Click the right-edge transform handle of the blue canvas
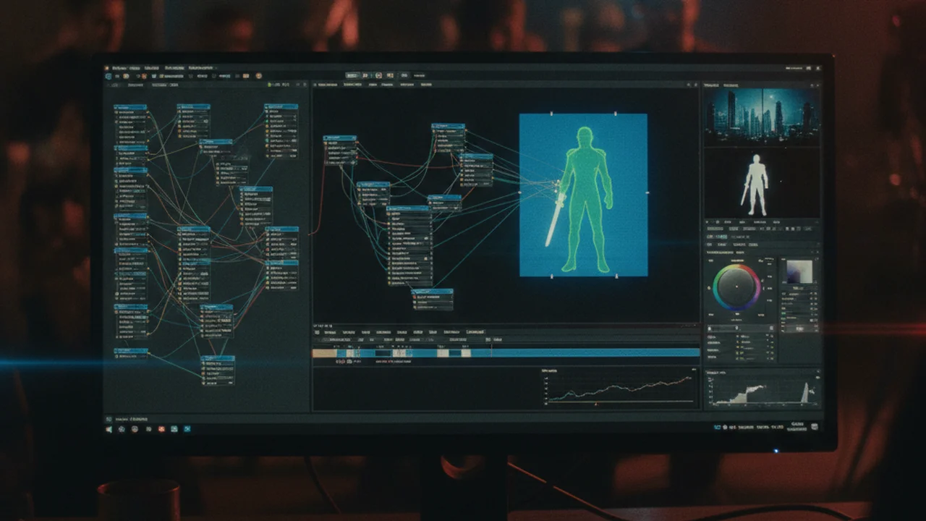The height and width of the screenshot is (521, 926). (x=647, y=193)
